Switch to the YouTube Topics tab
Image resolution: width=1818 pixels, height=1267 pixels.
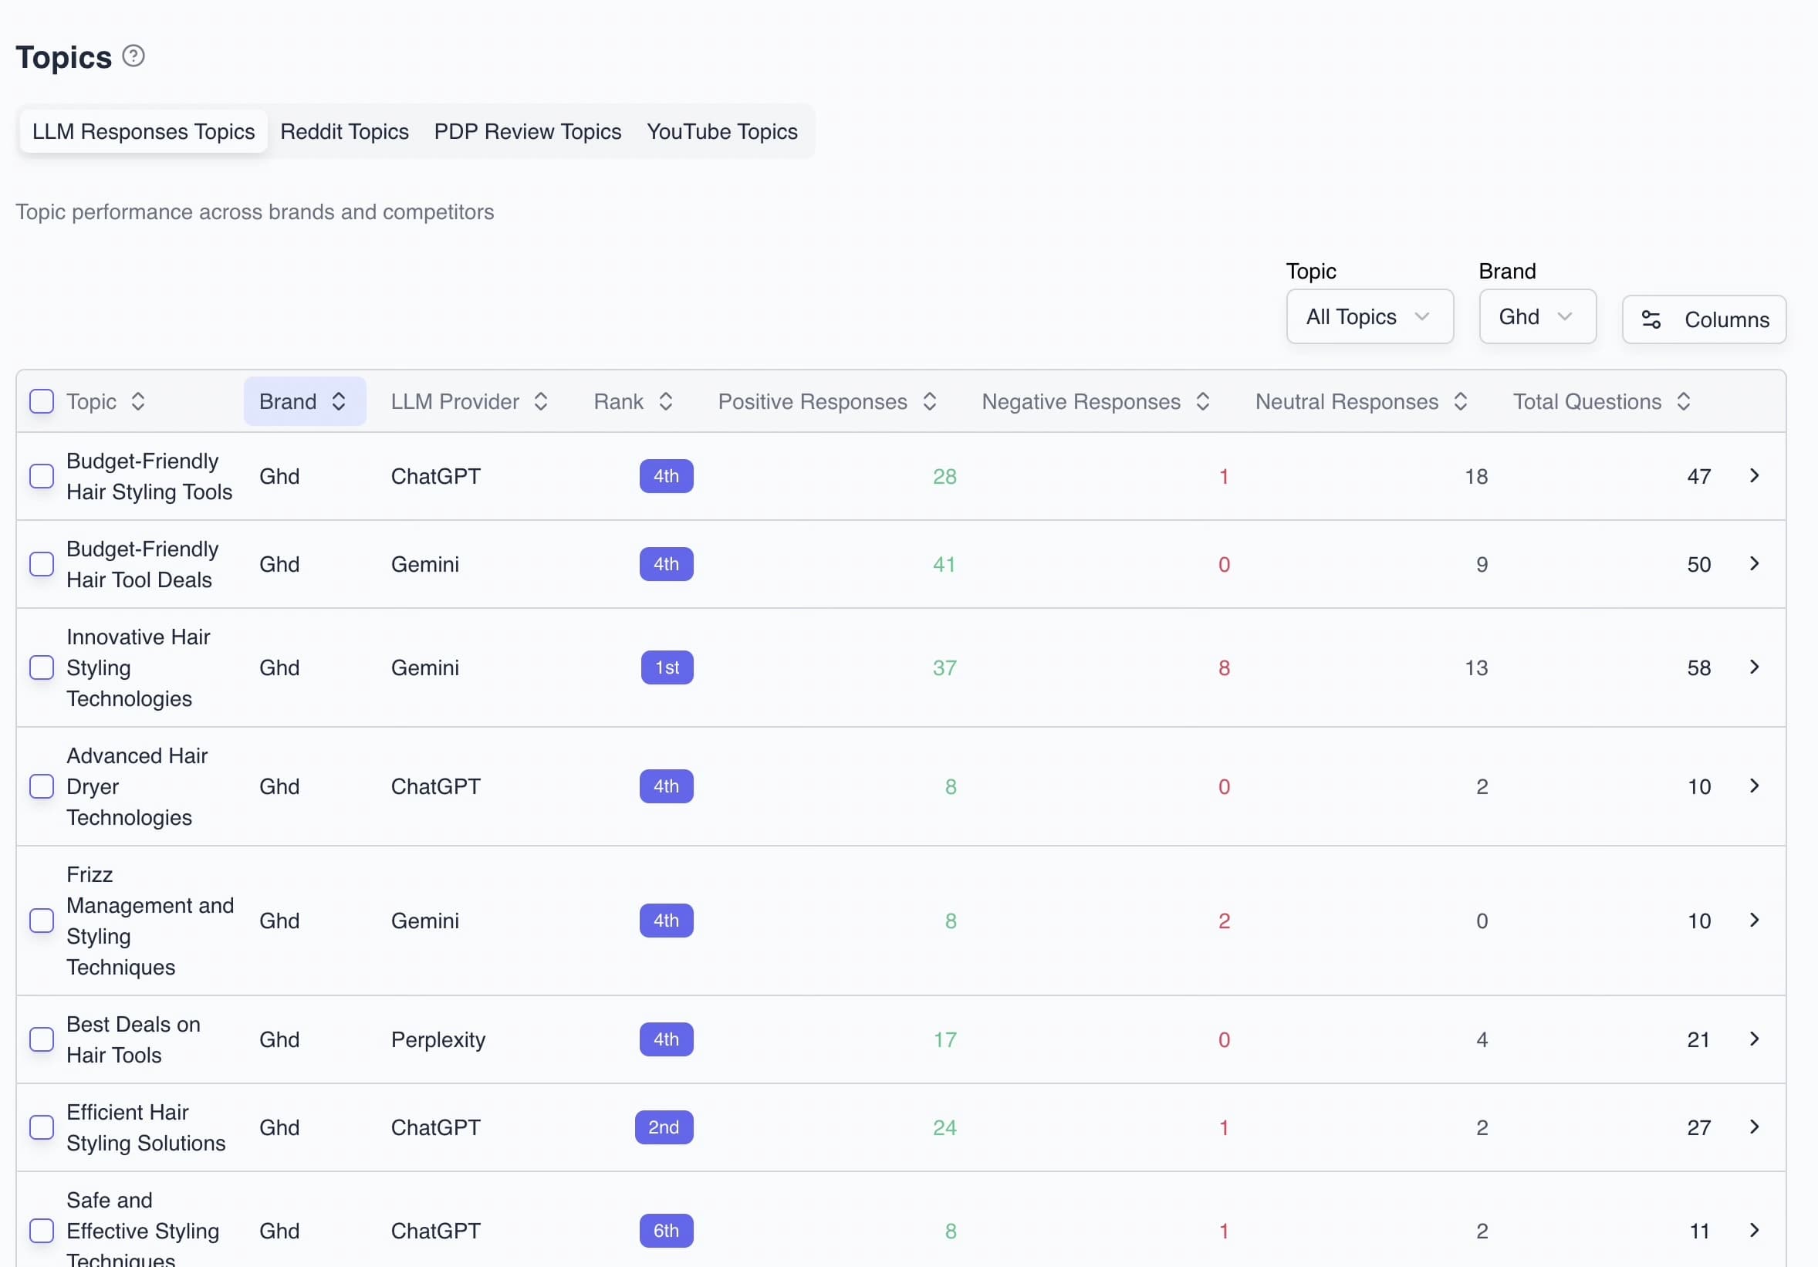pyautogui.click(x=721, y=131)
